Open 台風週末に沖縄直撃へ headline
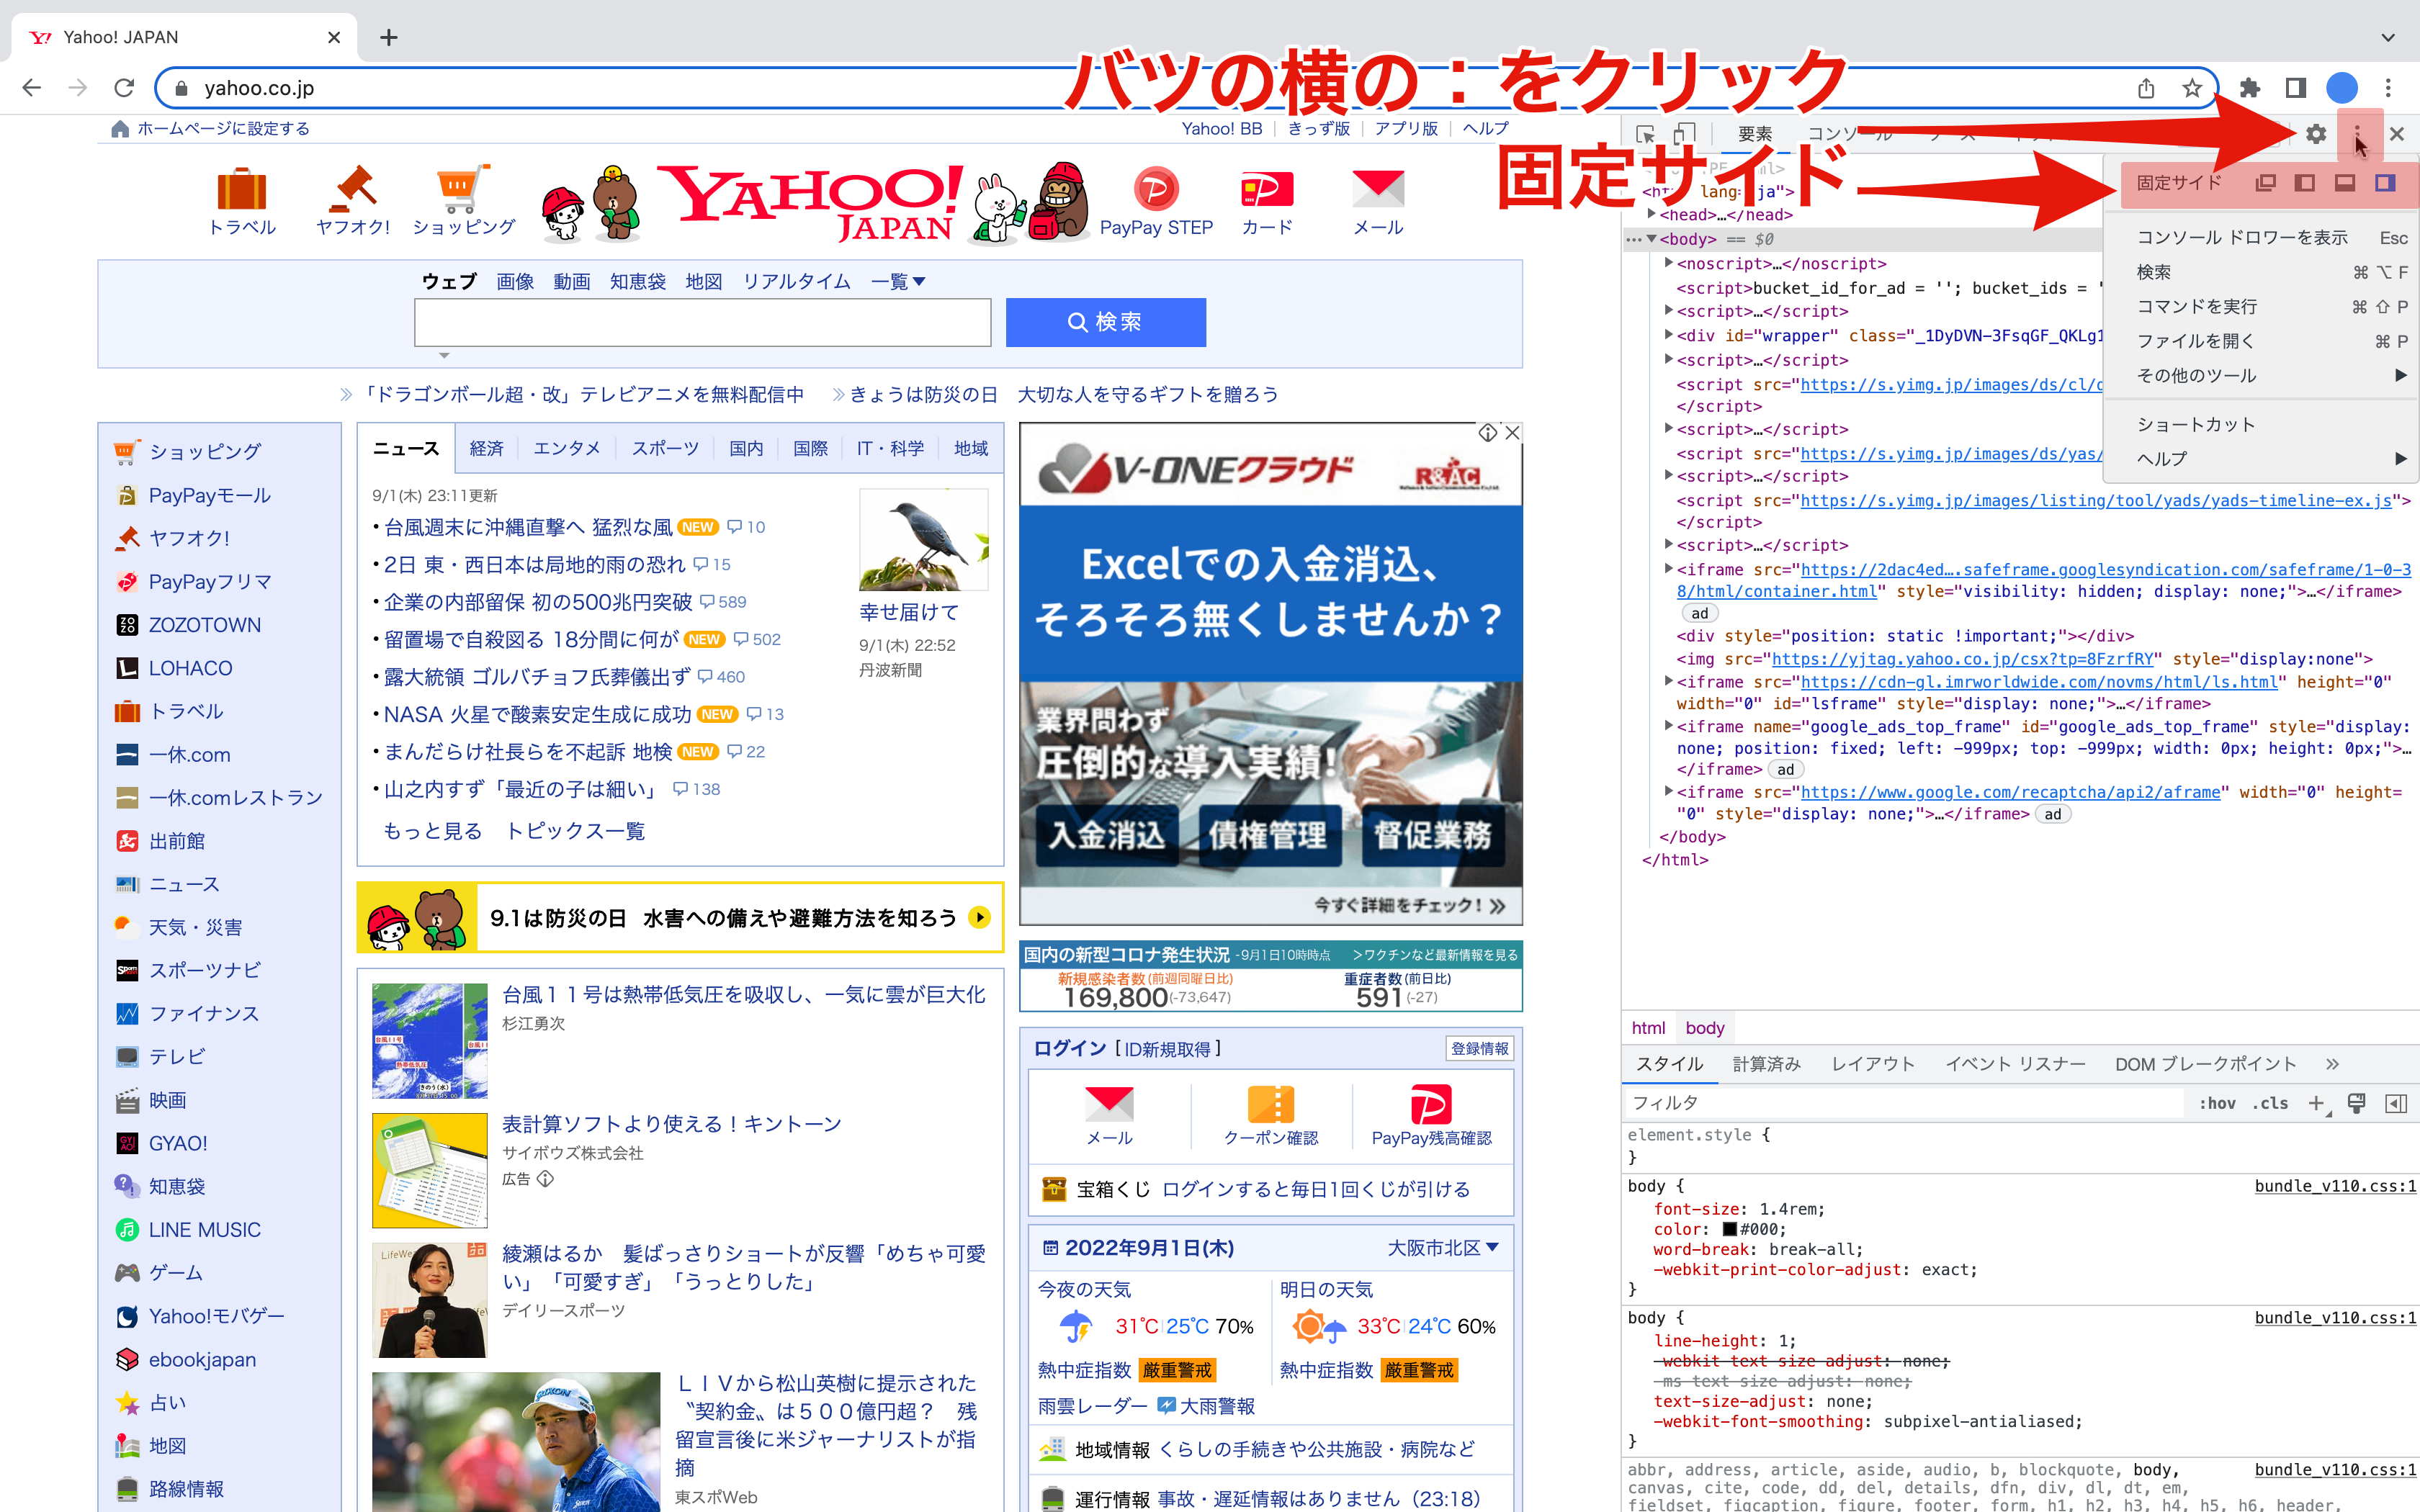The height and width of the screenshot is (1512, 2420). point(528,527)
